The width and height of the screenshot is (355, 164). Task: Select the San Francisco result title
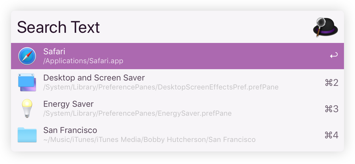coord(70,130)
